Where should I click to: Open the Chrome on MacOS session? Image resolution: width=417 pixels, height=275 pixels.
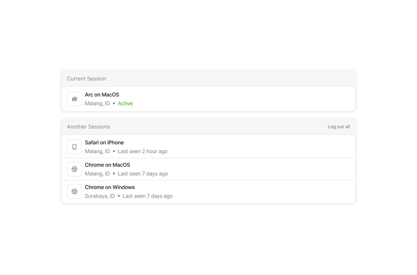pyautogui.click(x=208, y=169)
